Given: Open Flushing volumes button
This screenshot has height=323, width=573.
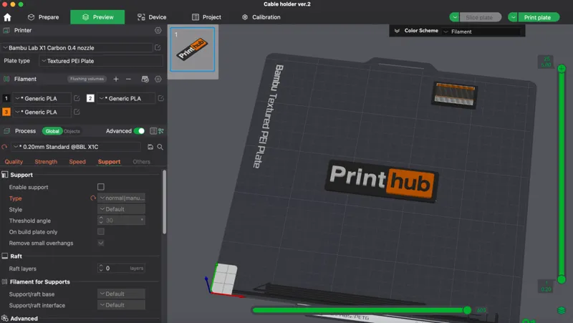Looking at the screenshot, I should [x=87, y=79].
